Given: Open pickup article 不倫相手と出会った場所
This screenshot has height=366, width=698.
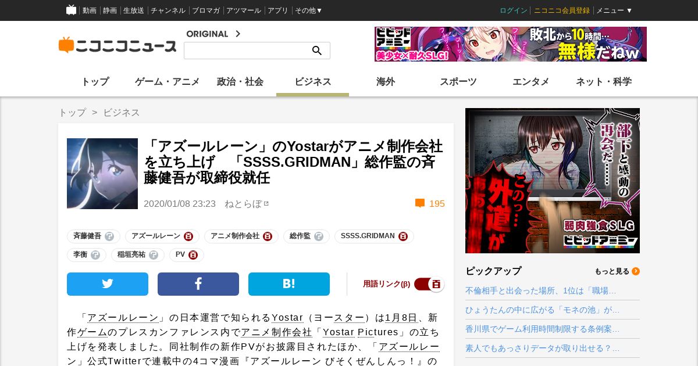Looking at the screenshot, I should point(541,290).
